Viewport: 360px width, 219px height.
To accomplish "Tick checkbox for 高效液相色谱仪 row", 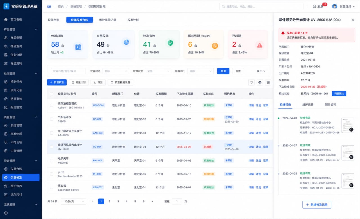I will (x=51, y=105).
